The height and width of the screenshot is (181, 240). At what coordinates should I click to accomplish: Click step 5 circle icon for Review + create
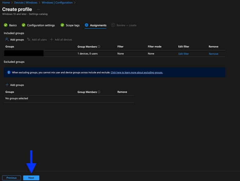coord(113,25)
